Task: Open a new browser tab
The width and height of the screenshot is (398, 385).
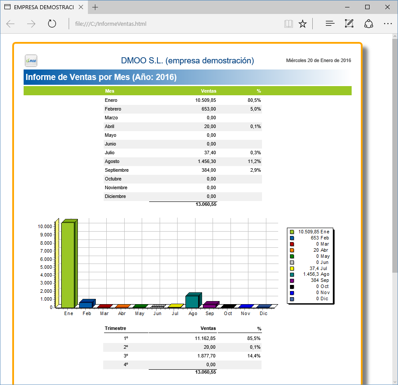Action: (x=96, y=7)
